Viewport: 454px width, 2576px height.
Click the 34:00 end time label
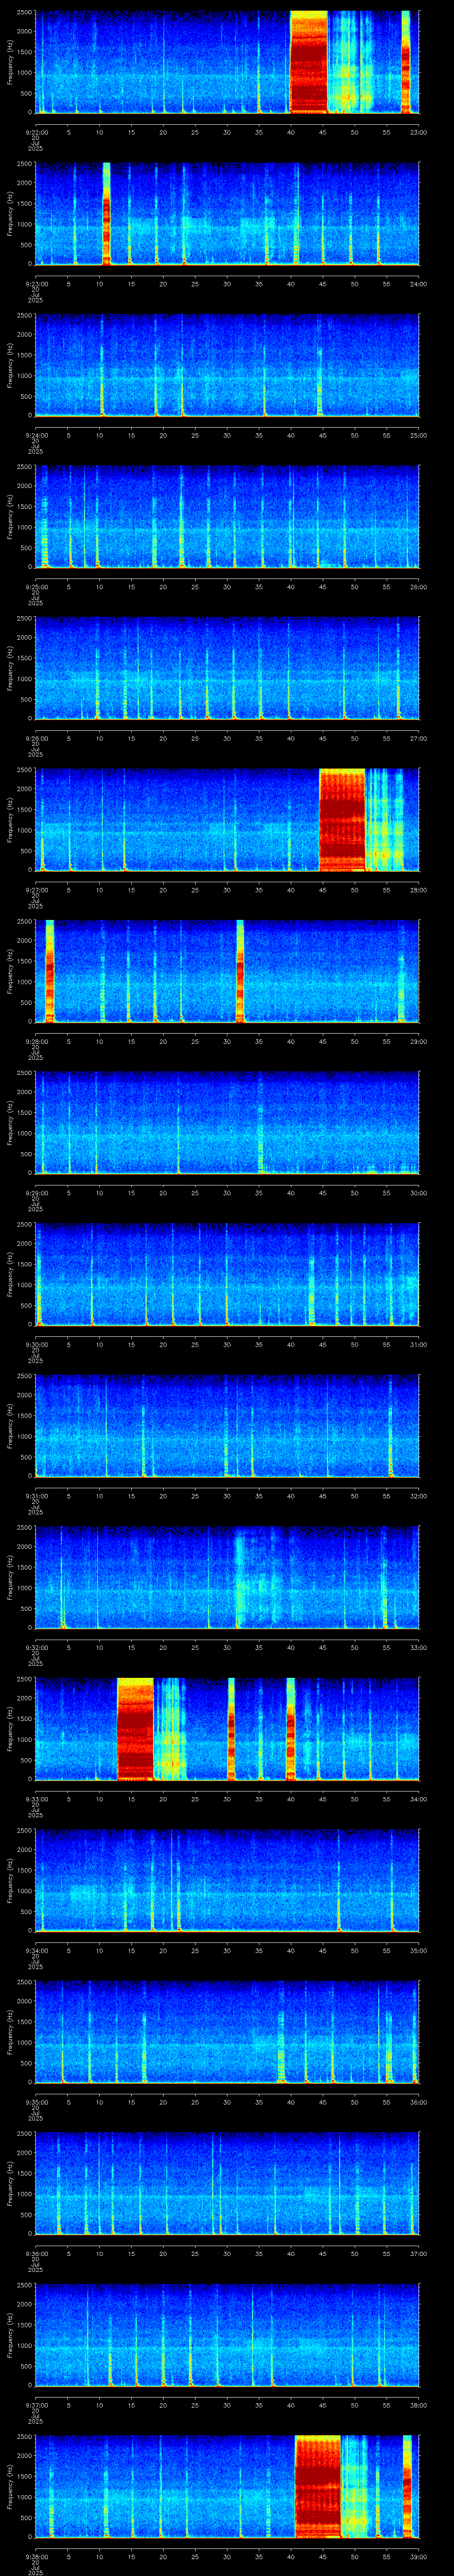pyautogui.click(x=418, y=1799)
